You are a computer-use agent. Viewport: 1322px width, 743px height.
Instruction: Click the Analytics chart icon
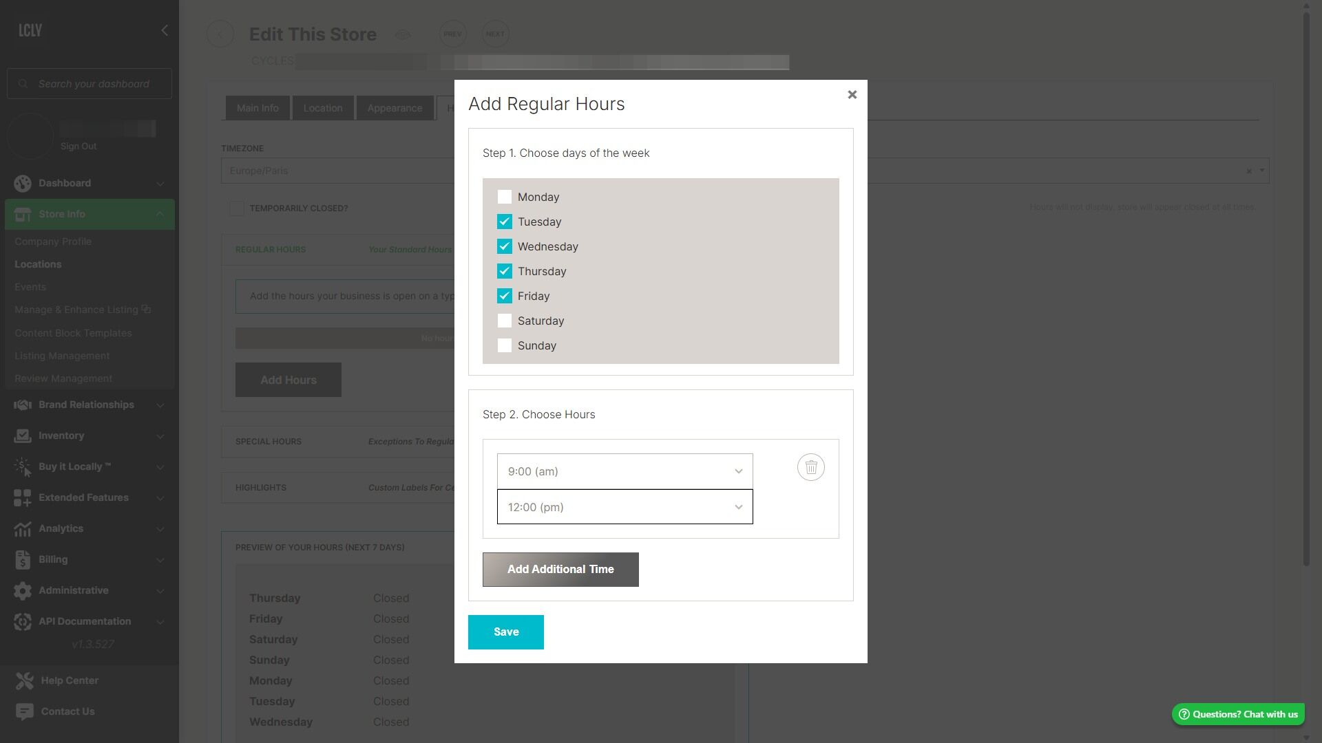pos(23,529)
